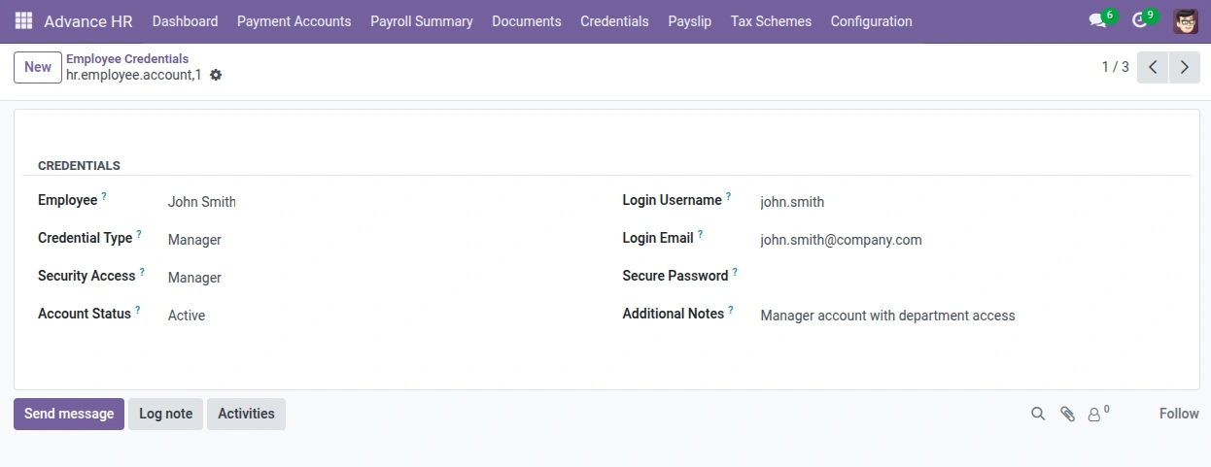Open the Payment Accounts menu
This screenshot has height=467, width=1211.
294,21
